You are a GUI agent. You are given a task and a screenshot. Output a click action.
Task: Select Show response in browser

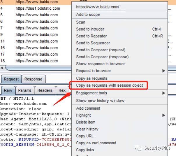tap(120, 64)
